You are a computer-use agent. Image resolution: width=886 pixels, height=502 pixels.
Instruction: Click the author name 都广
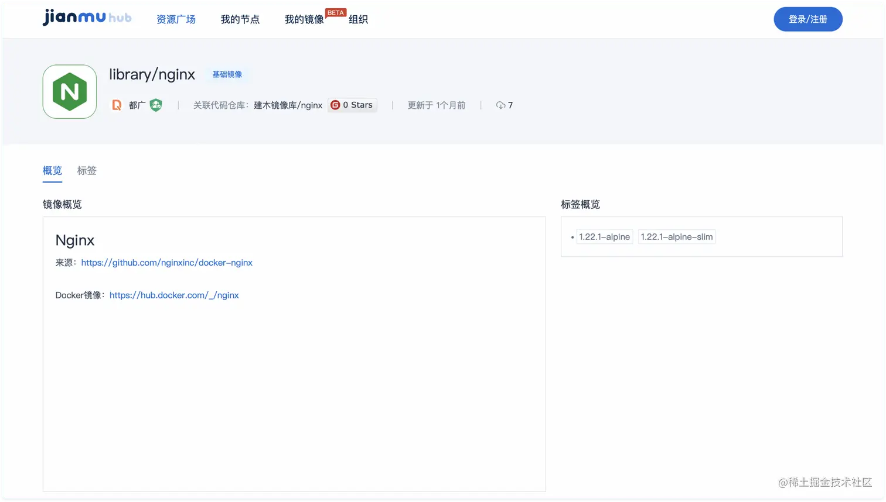click(x=137, y=105)
